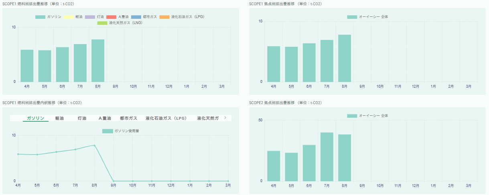Viewport: 489px width, 195px height.
Task: Open the 灯油 tab
Action: point(82,118)
